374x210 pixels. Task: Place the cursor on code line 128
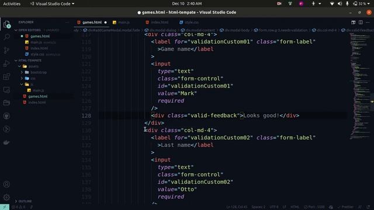tap(223, 116)
